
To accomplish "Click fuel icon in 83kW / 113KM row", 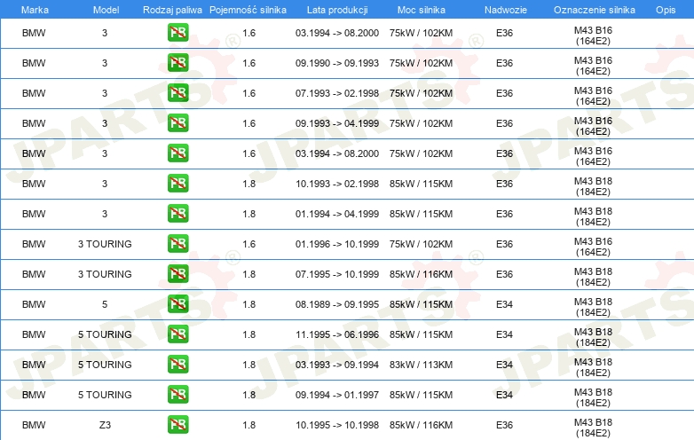I will pos(177,365).
